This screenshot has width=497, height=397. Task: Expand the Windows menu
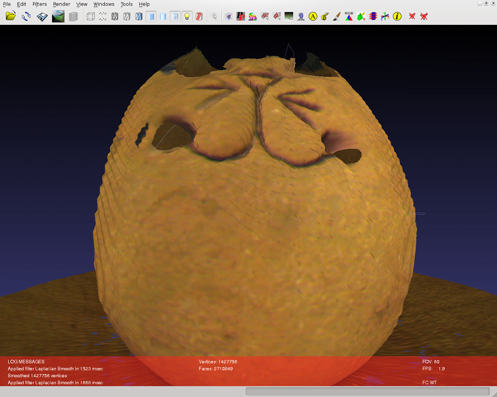(x=104, y=4)
